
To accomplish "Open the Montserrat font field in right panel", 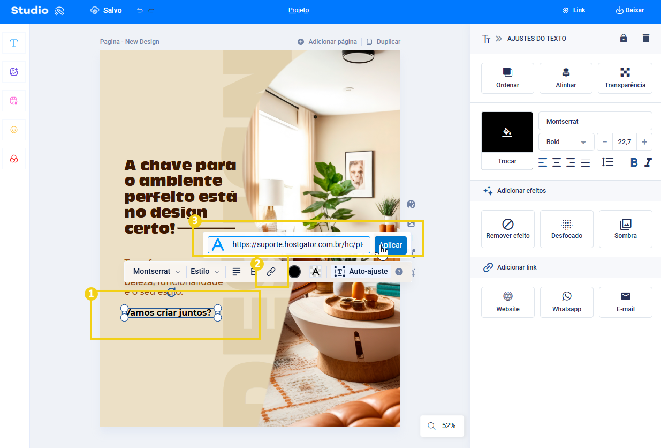I will pos(595,121).
